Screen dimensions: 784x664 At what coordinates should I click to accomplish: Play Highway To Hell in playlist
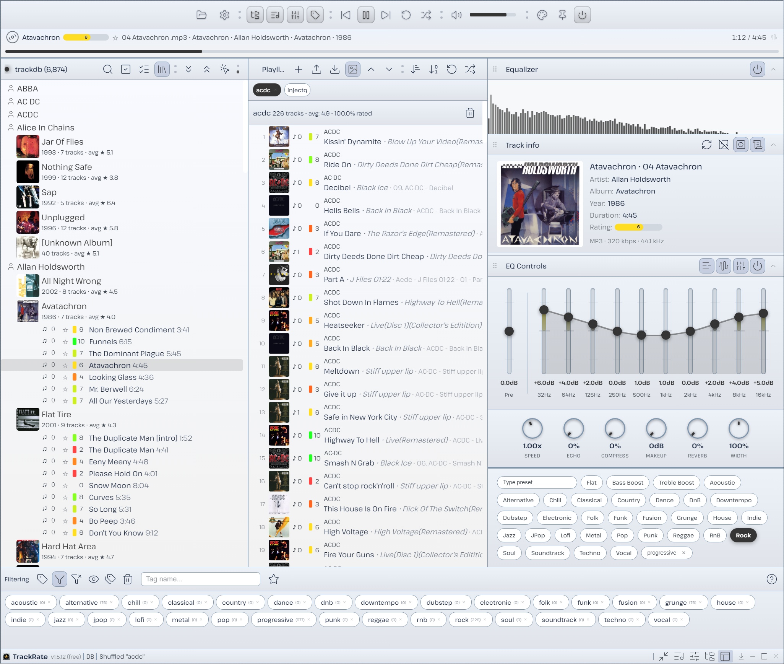tap(365, 435)
